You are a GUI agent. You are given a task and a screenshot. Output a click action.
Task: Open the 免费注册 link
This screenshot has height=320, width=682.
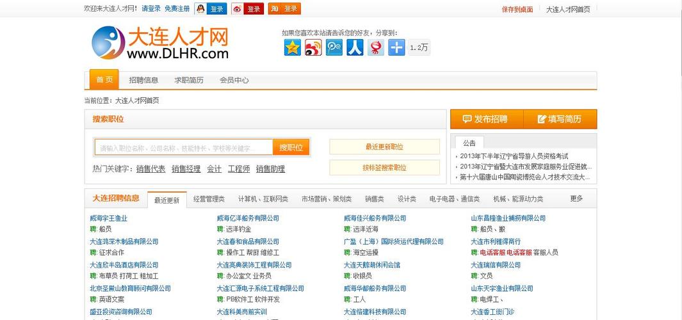177,9
